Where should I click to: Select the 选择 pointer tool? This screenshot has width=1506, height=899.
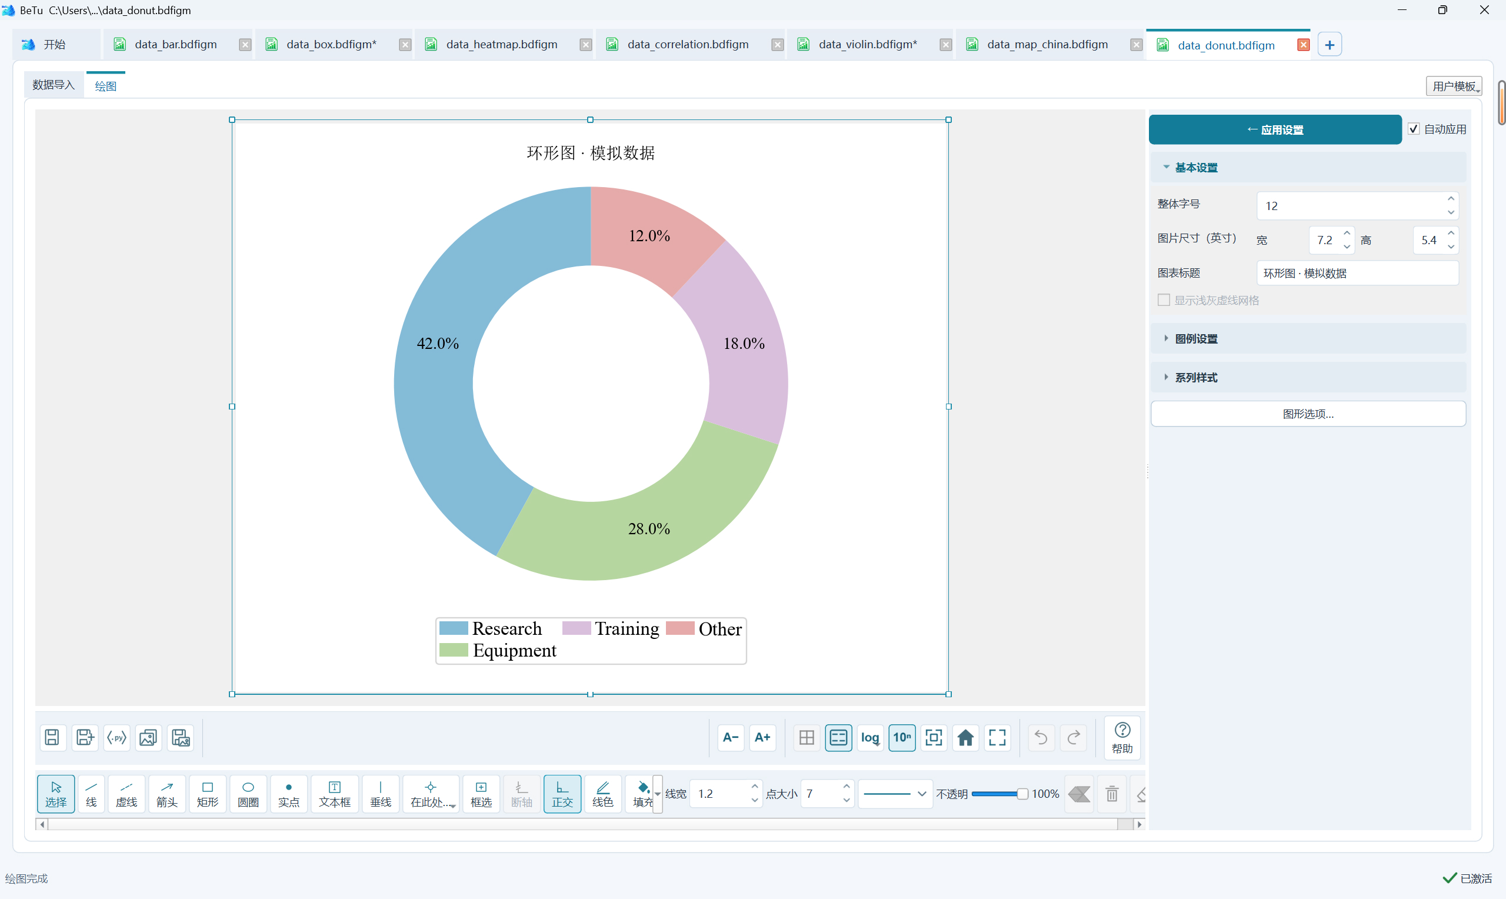click(56, 794)
